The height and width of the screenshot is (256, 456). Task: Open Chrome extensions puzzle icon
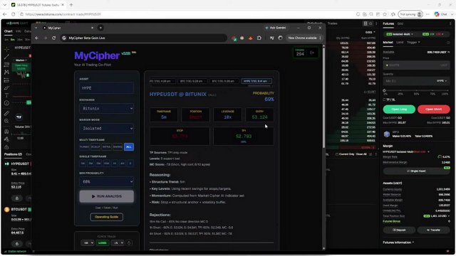tap(259, 38)
